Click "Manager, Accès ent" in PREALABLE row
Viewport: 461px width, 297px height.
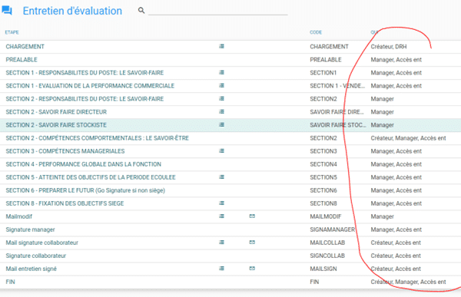(396, 60)
